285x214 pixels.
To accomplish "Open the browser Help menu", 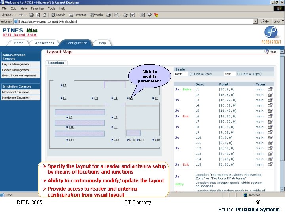I will pos(63,8).
